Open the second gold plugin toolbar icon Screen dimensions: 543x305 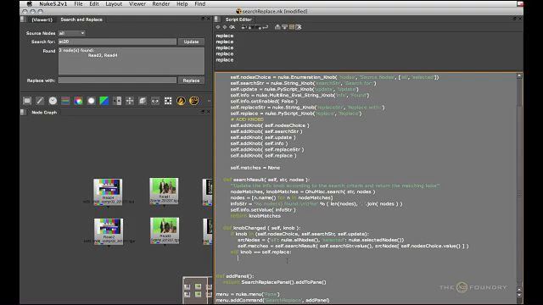tap(194, 101)
